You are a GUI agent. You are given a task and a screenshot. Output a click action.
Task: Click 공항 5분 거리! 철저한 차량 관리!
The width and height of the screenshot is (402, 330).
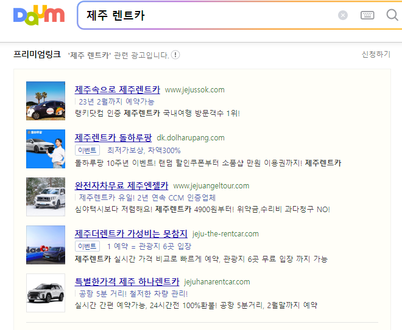pyautogui.click(x=133, y=294)
